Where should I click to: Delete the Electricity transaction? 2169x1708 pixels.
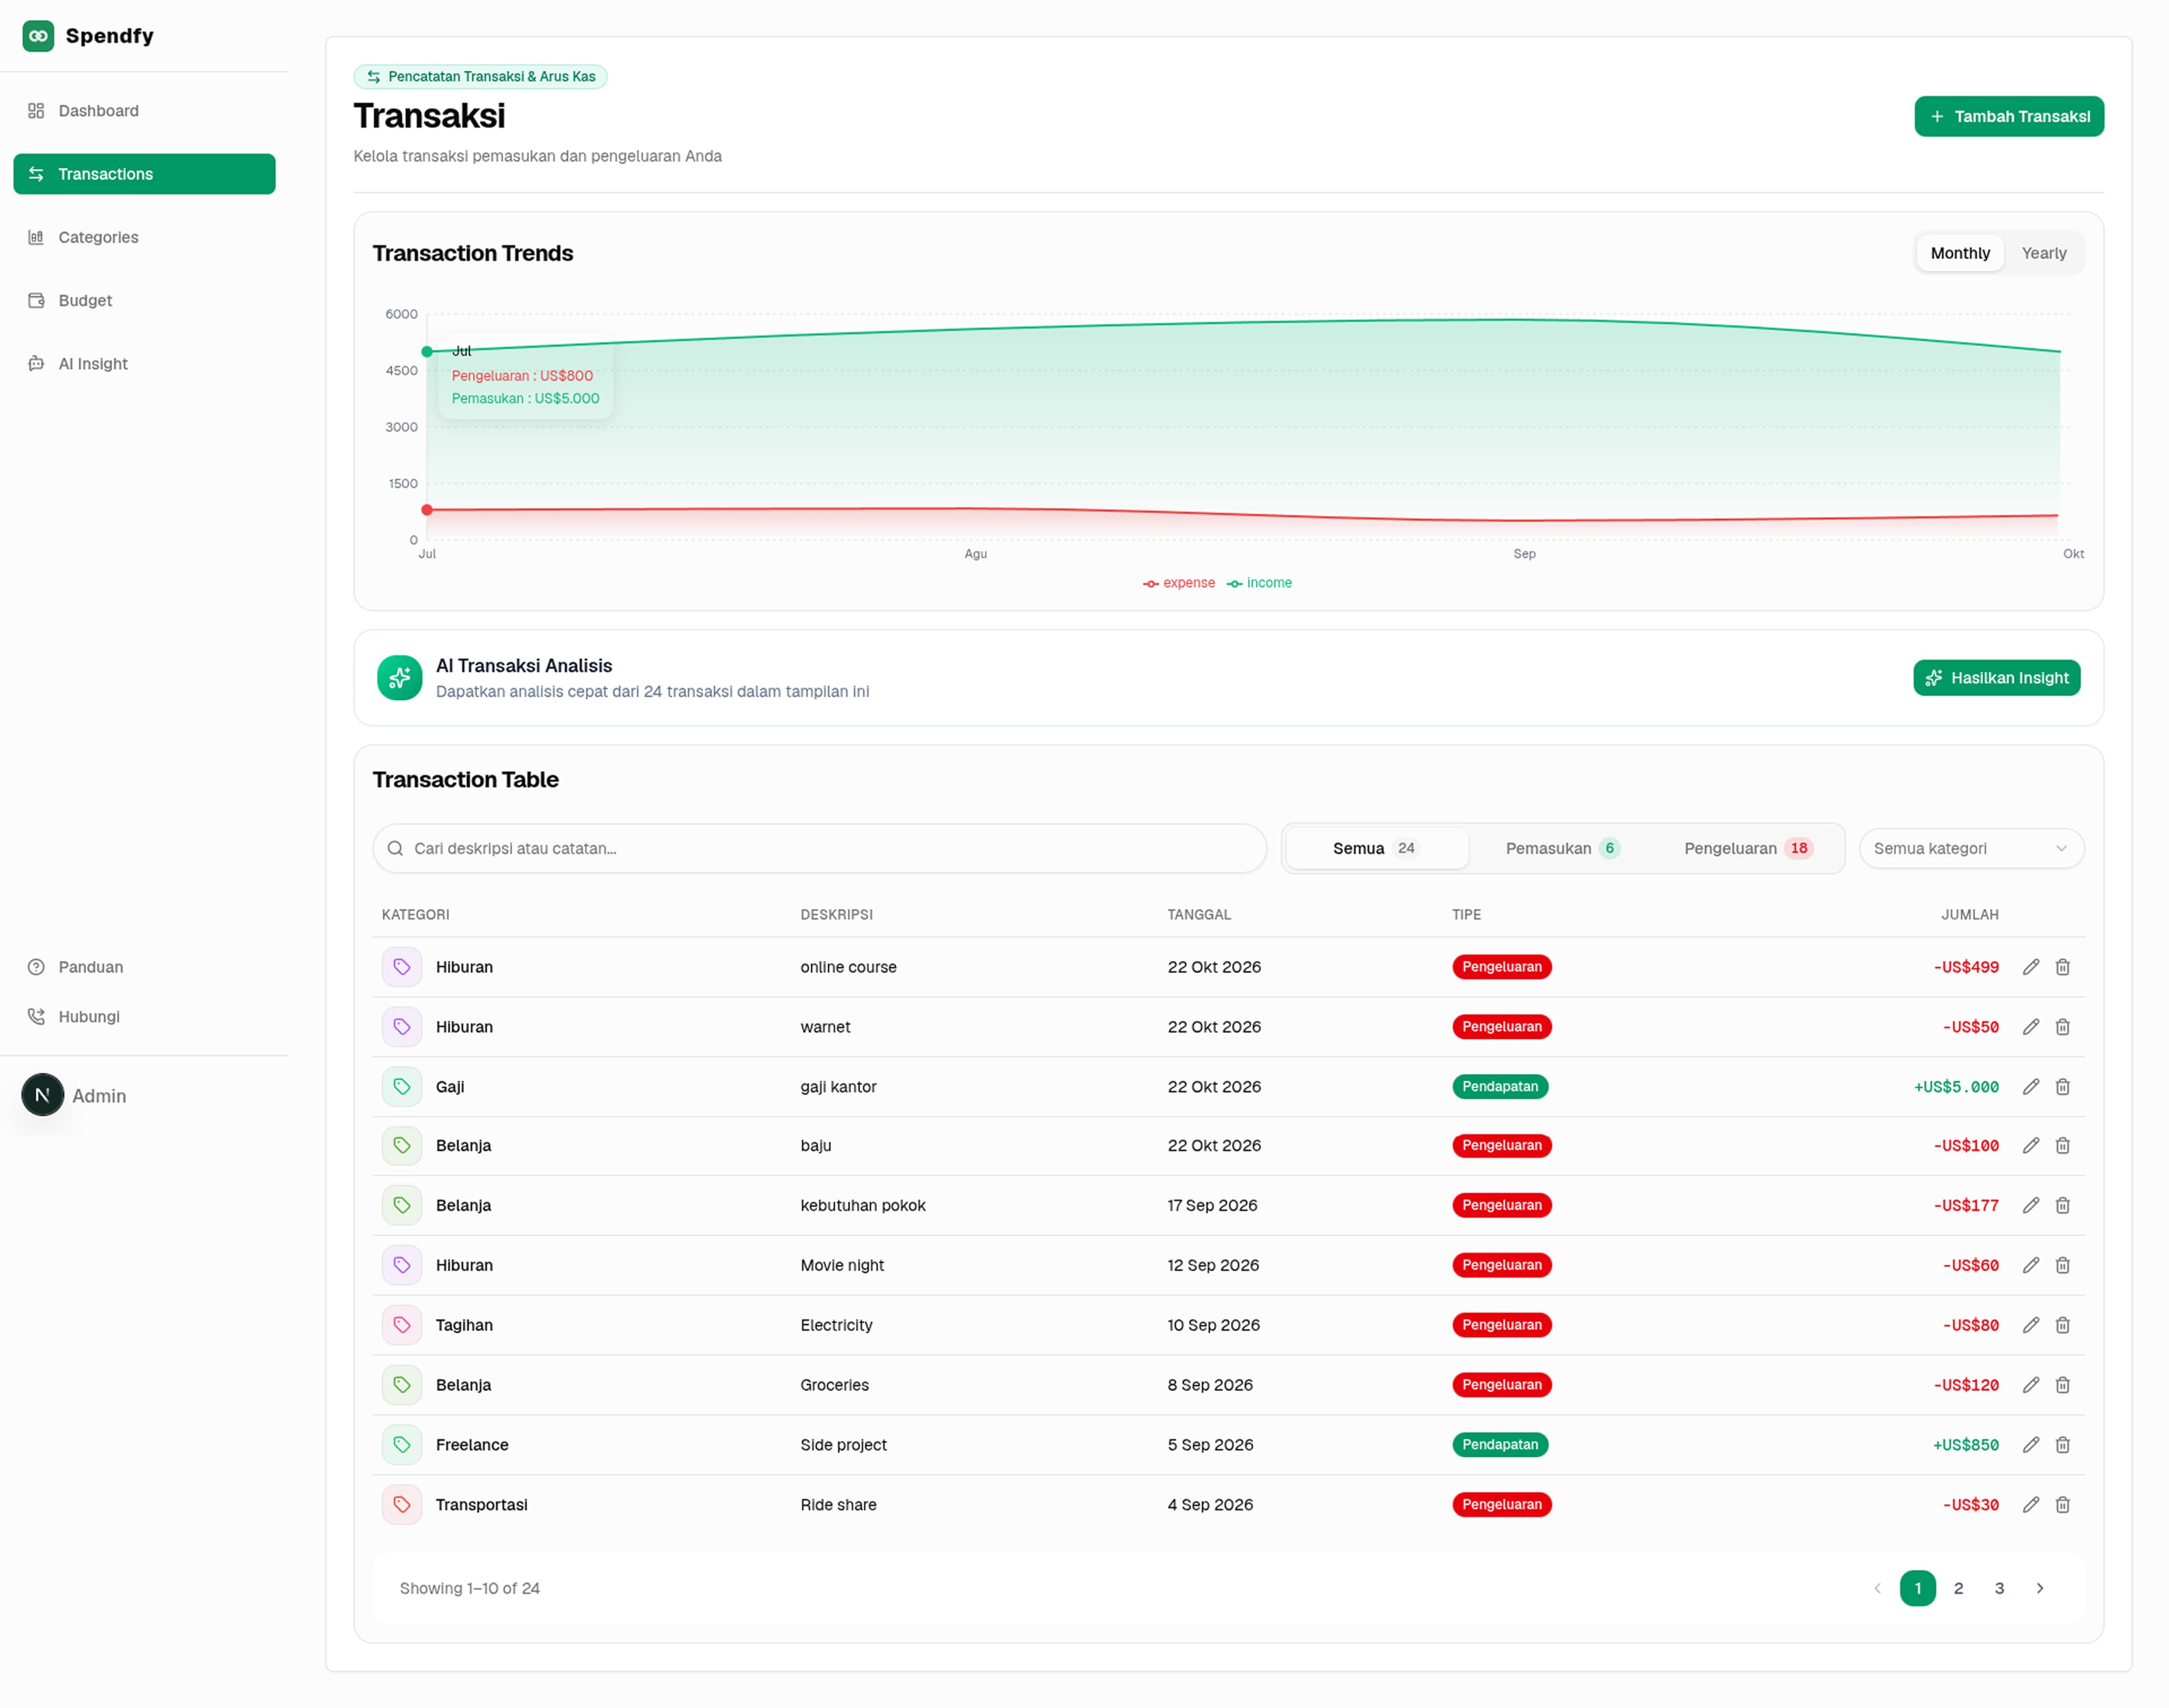pos(2062,1326)
